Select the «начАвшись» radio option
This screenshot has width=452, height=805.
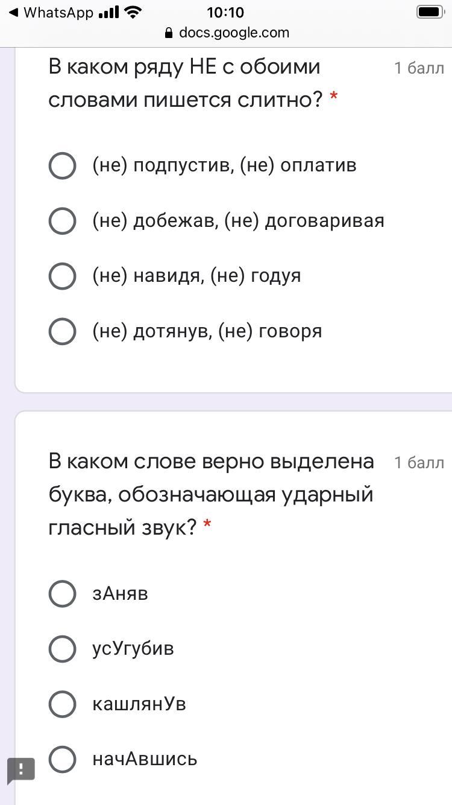[62, 759]
